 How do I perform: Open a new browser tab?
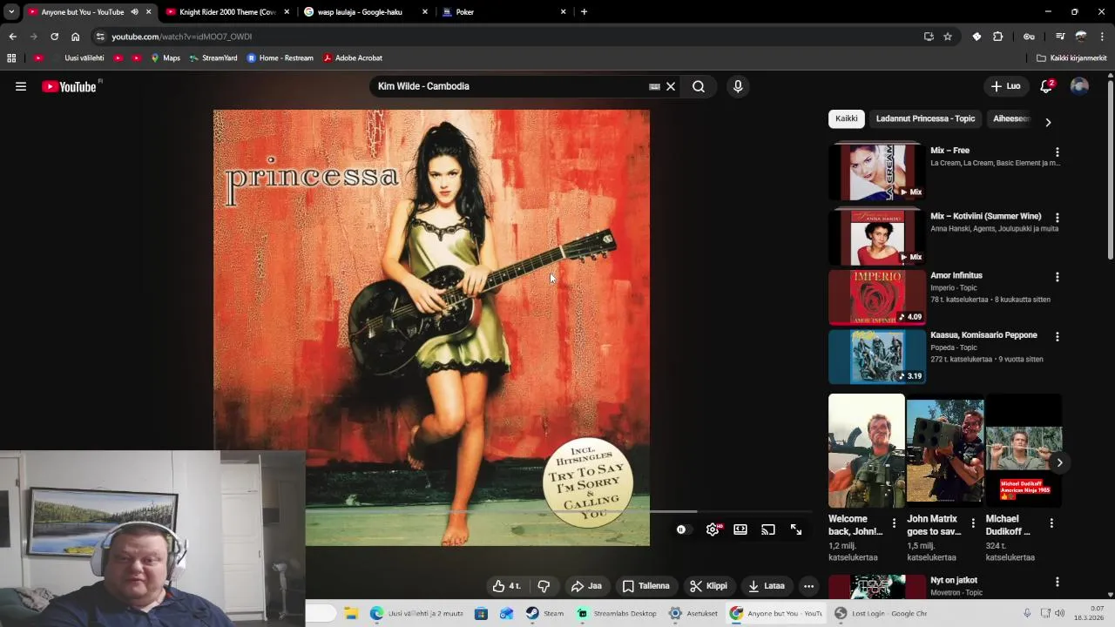click(x=584, y=12)
